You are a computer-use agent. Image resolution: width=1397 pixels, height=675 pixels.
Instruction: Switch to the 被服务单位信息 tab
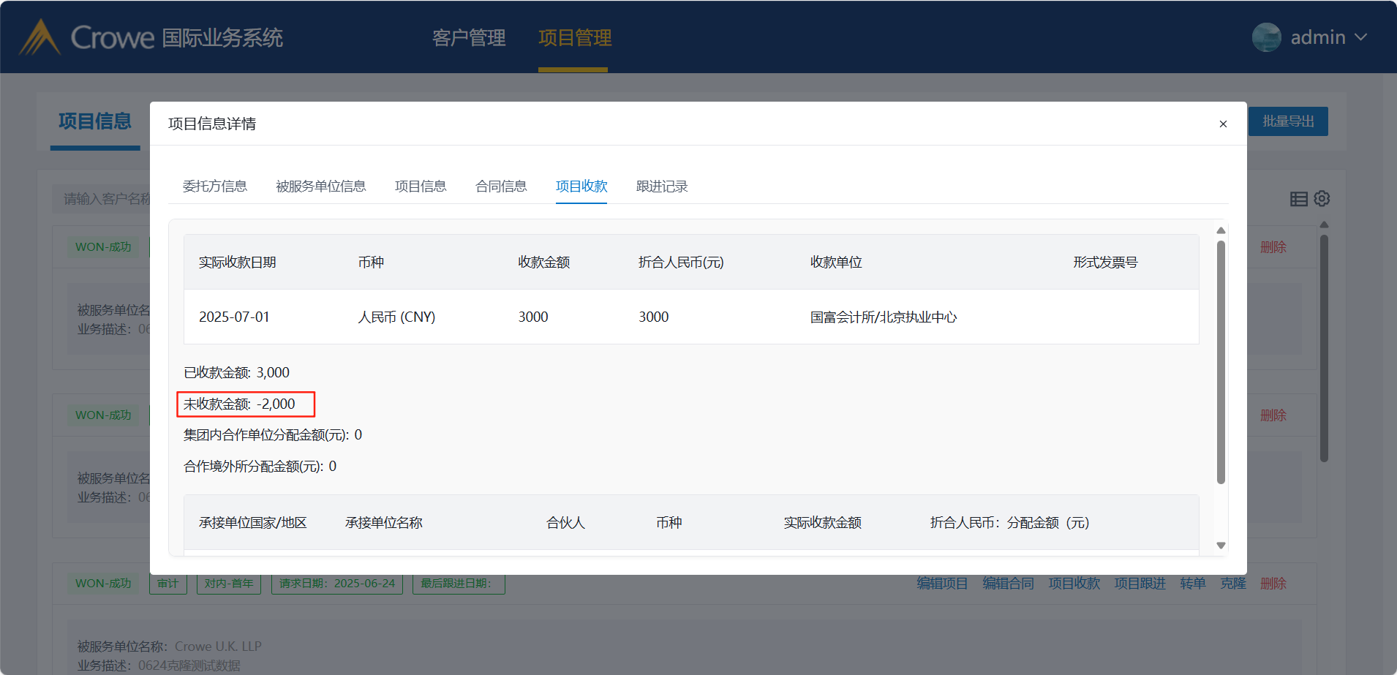[320, 186]
